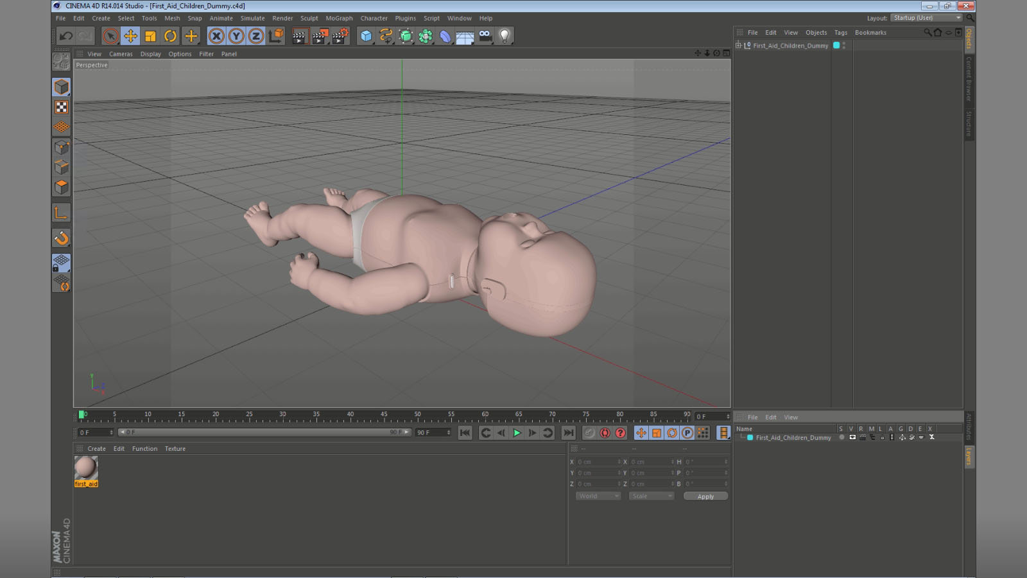This screenshot has height=578, width=1027.
Task: Activate the Rotate tool
Action: (x=170, y=36)
